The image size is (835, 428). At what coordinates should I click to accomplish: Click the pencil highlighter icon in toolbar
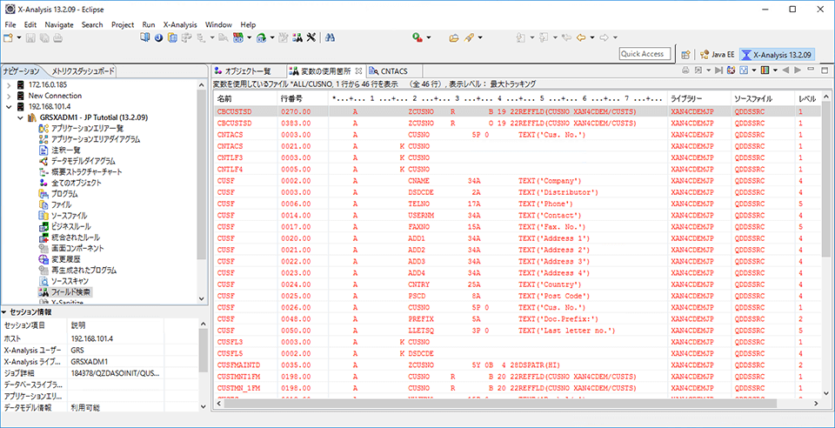[x=469, y=37]
